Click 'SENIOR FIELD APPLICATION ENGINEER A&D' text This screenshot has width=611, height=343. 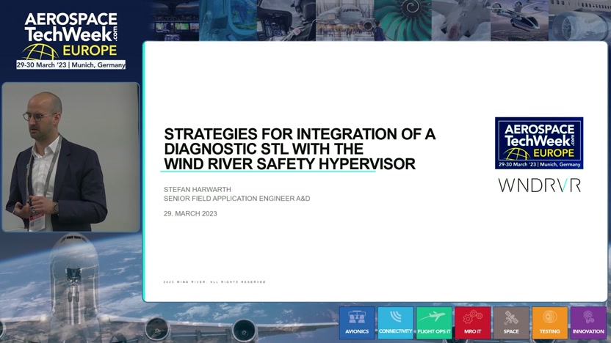click(x=237, y=199)
